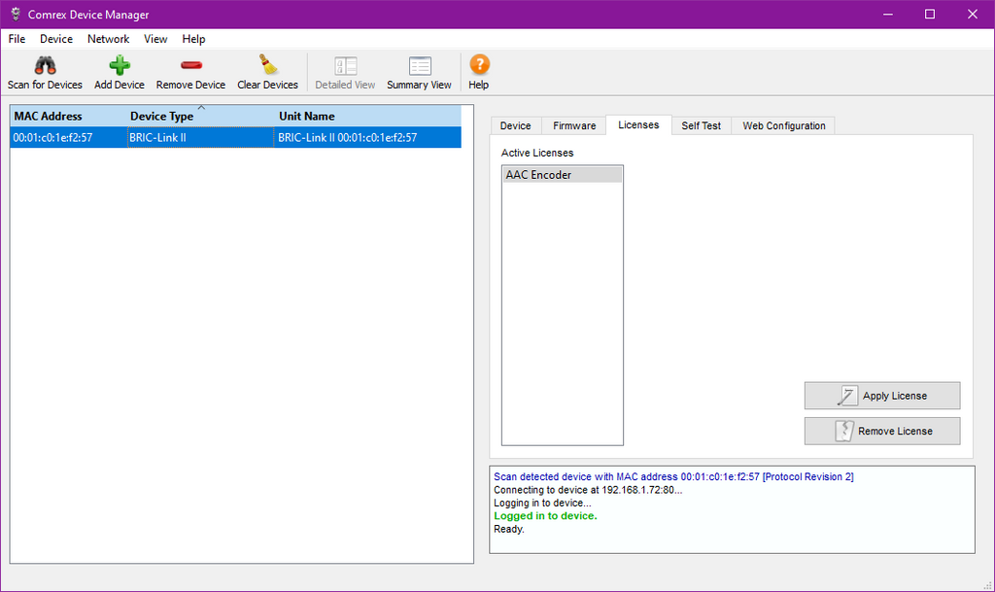The width and height of the screenshot is (995, 592).
Task: Click the red Remove Device icon
Action: (191, 65)
